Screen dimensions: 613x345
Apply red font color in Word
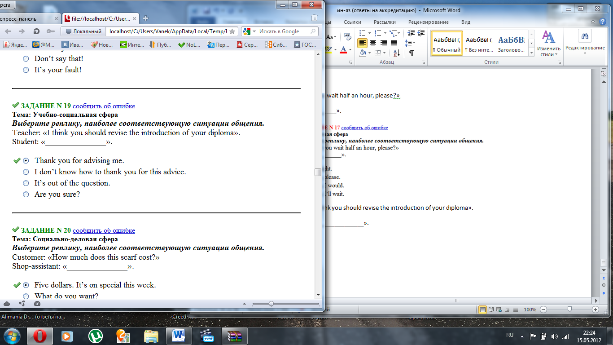coord(344,49)
